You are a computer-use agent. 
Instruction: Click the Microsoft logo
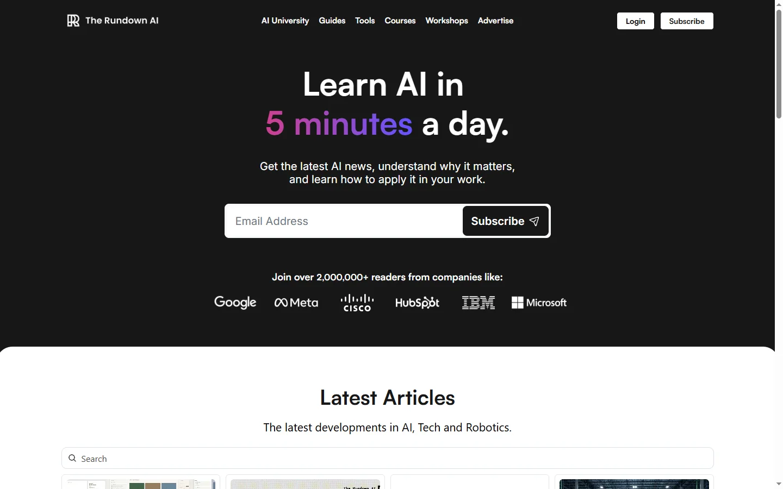point(539,303)
